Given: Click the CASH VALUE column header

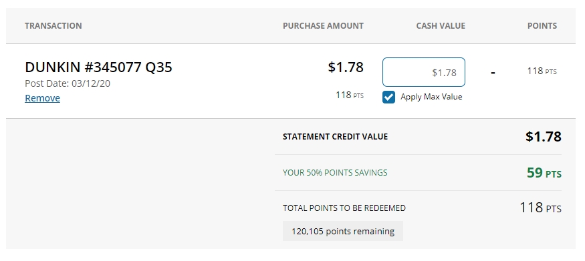Looking at the screenshot, I should coord(441,25).
